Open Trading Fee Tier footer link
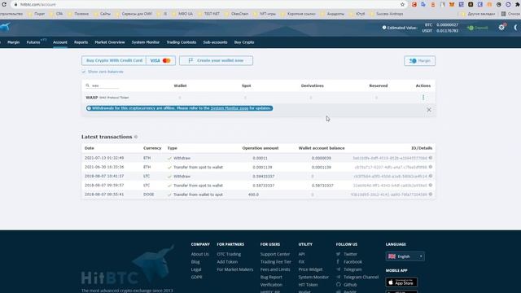 pos(275,262)
